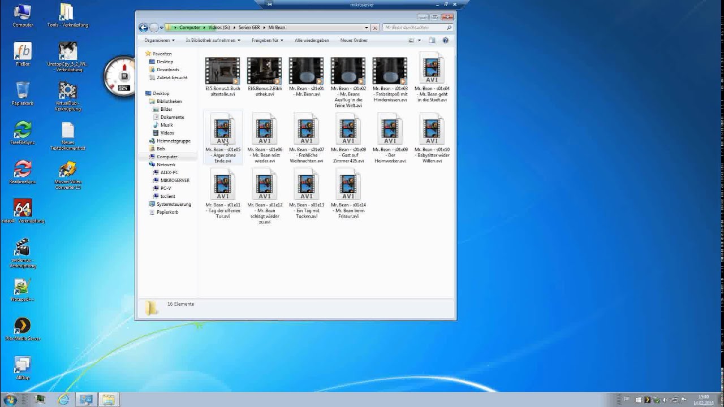Select s01e06 'Mr. Bean reist wieder' file
The image size is (724, 407).
click(x=265, y=138)
